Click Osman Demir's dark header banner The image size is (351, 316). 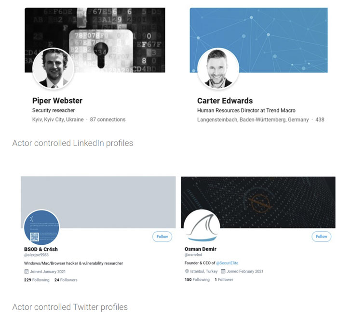pyautogui.click(x=270, y=197)
